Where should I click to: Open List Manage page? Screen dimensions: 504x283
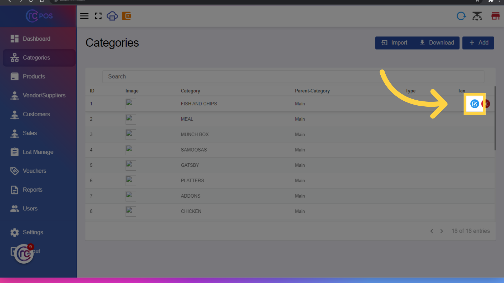click(39, 152)
